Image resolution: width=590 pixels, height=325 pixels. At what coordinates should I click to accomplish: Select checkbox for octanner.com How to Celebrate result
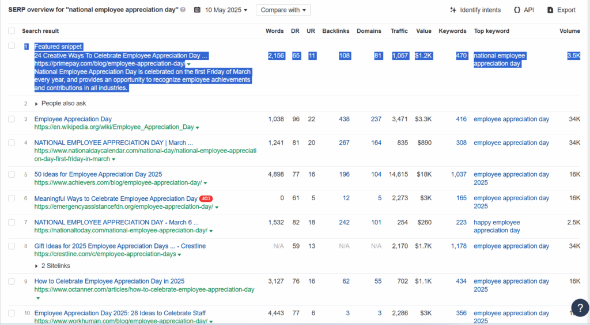tap(12, 281)
